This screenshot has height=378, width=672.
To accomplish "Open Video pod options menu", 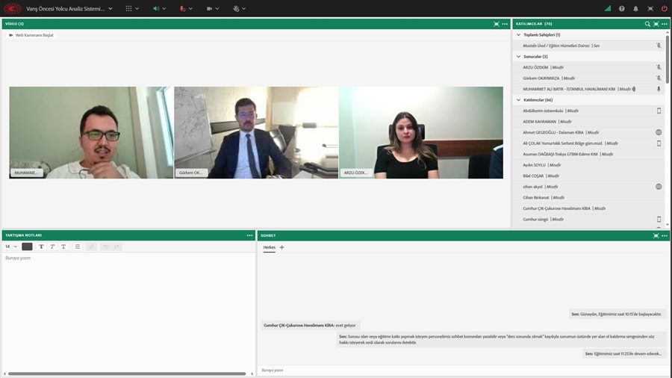I will [505, 24].
